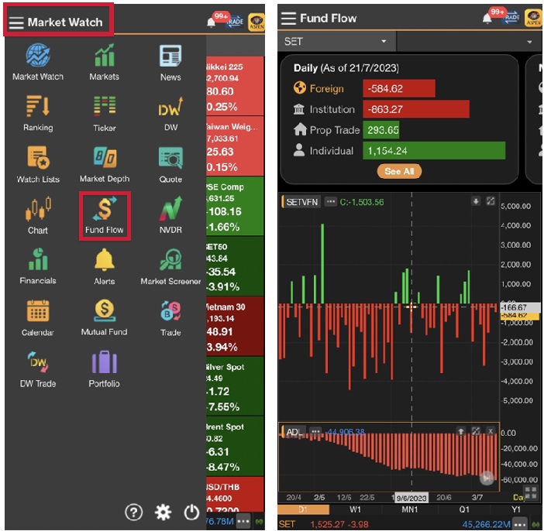The width and height of the screenshot is (544, 531).
Task: Jump to the latest bar with the skip button
Action: coord(487,478)
